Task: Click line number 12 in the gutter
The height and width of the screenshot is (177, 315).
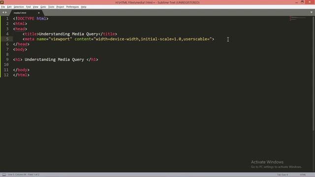Action: coord(6,75)
